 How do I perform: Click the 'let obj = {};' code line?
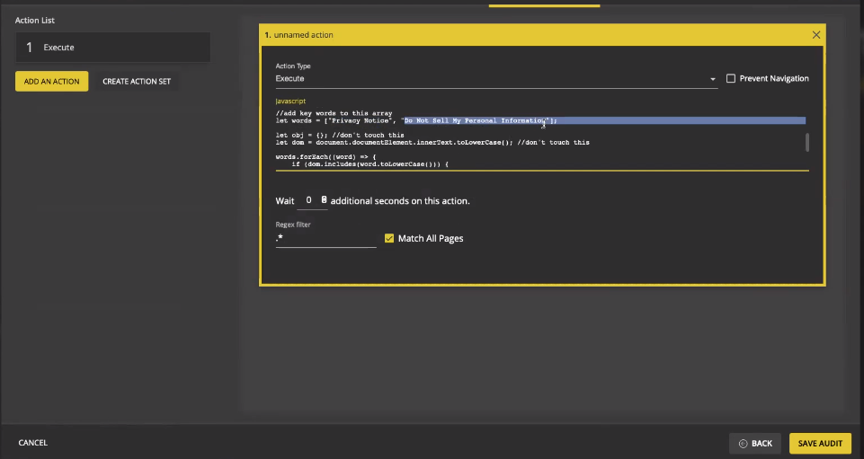click(340, 135)
